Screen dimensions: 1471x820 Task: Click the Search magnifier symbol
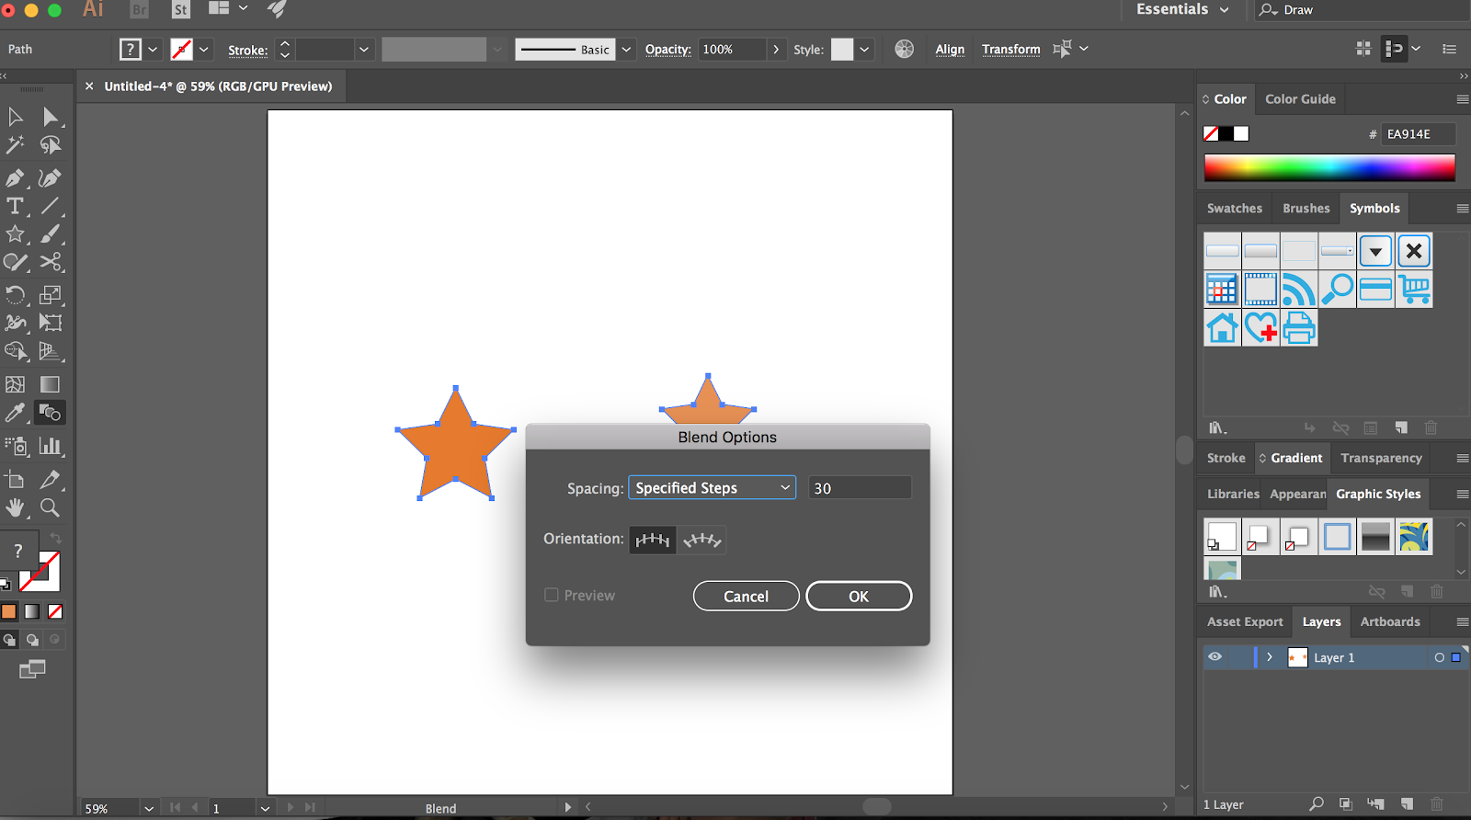click(1338, 290)
